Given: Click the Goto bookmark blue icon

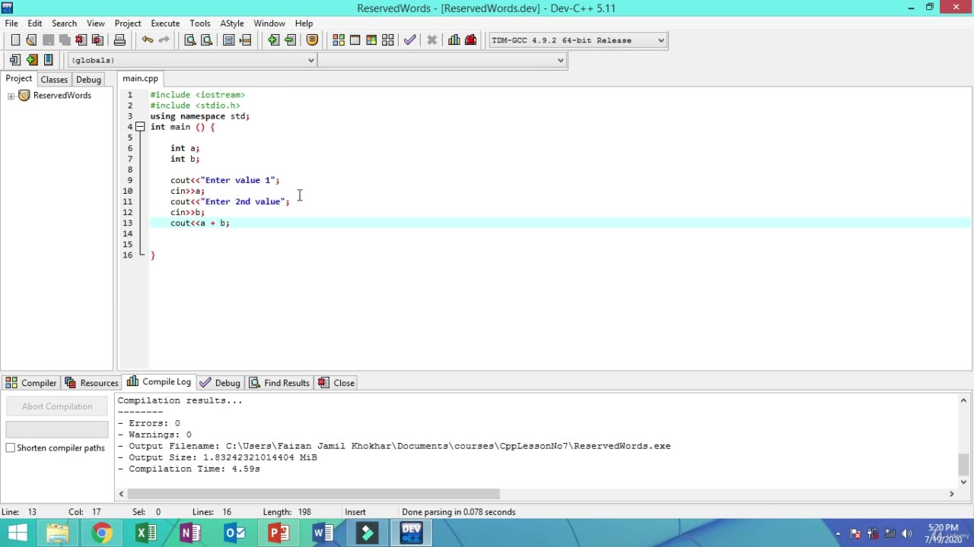Looking at the screenshot, I should click(x=49, y=60).
